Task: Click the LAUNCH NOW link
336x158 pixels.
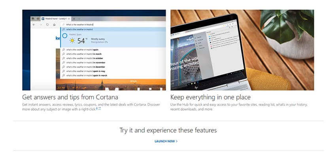Action: (x=166, y=141)
